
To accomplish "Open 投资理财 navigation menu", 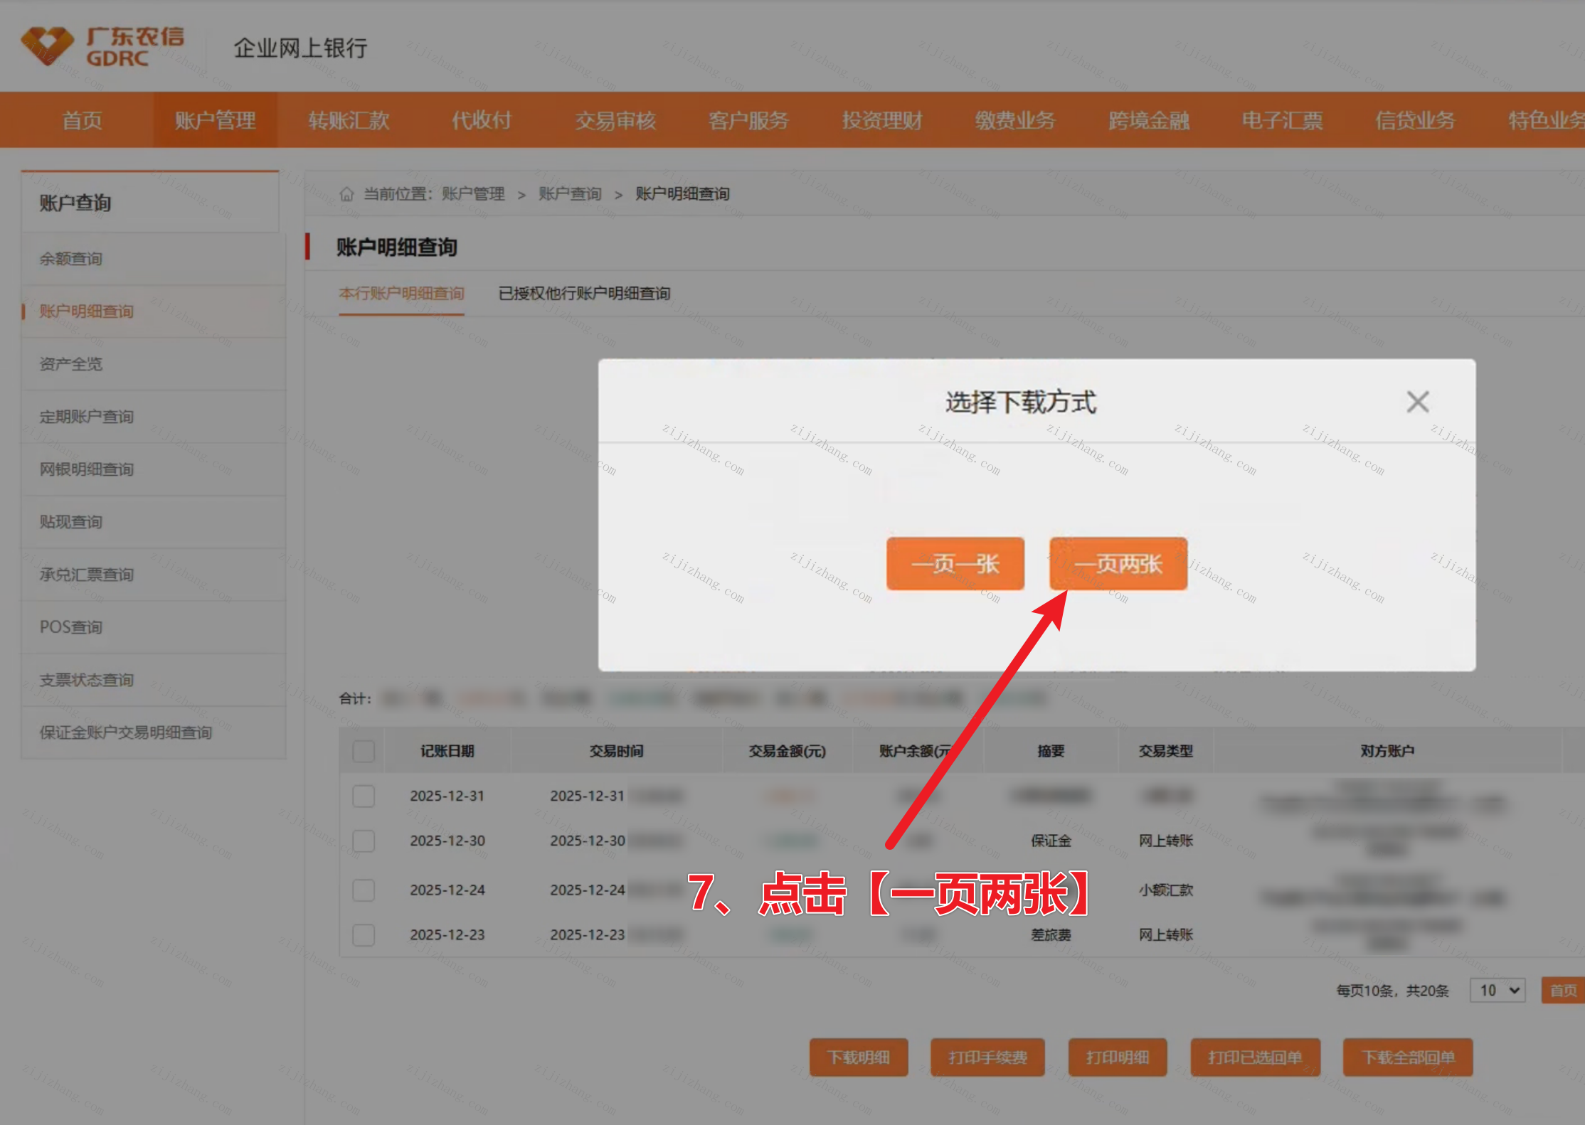I will 882,120.
